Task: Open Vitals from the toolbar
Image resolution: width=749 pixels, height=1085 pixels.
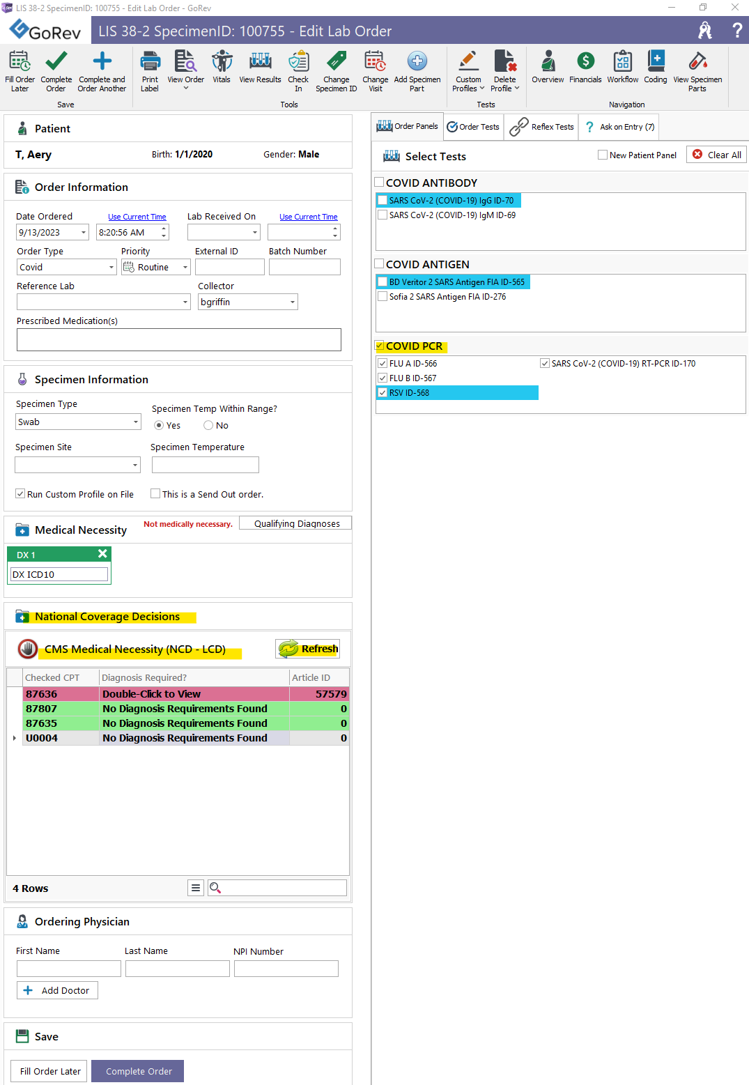Action: [x=222, y=67]
